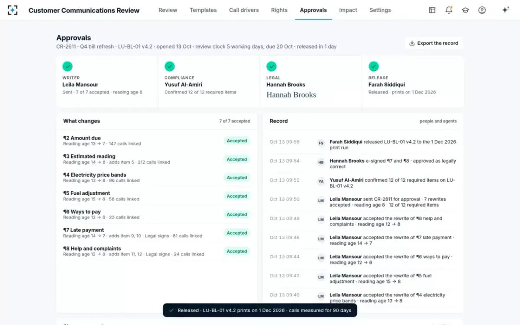Viewport: 520px width, 325px height.
Task: Click the Release card name Farah Siddiqui
Action: tap(387, 85)
